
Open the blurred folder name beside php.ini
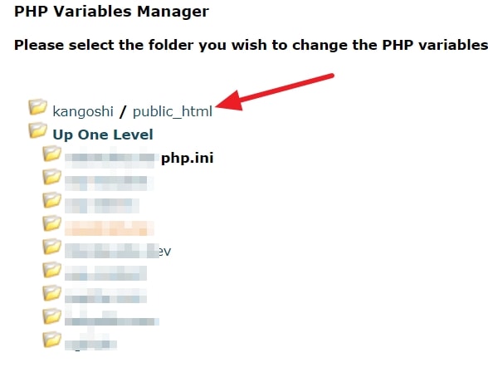tap(110, 158)
